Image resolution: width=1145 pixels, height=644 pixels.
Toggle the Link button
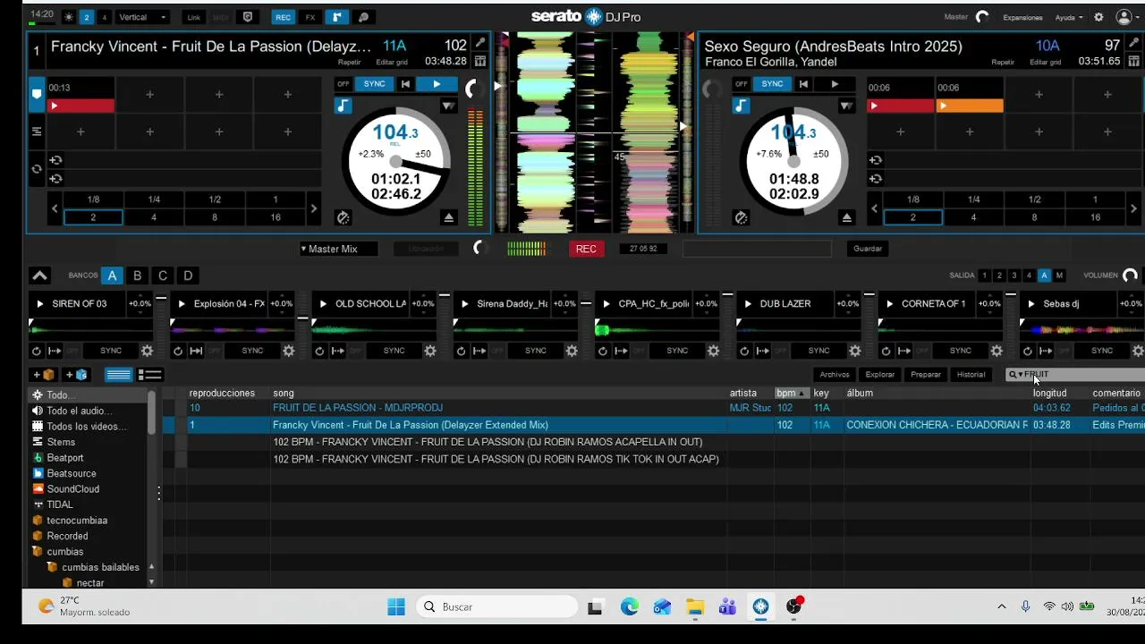[193, 17]
